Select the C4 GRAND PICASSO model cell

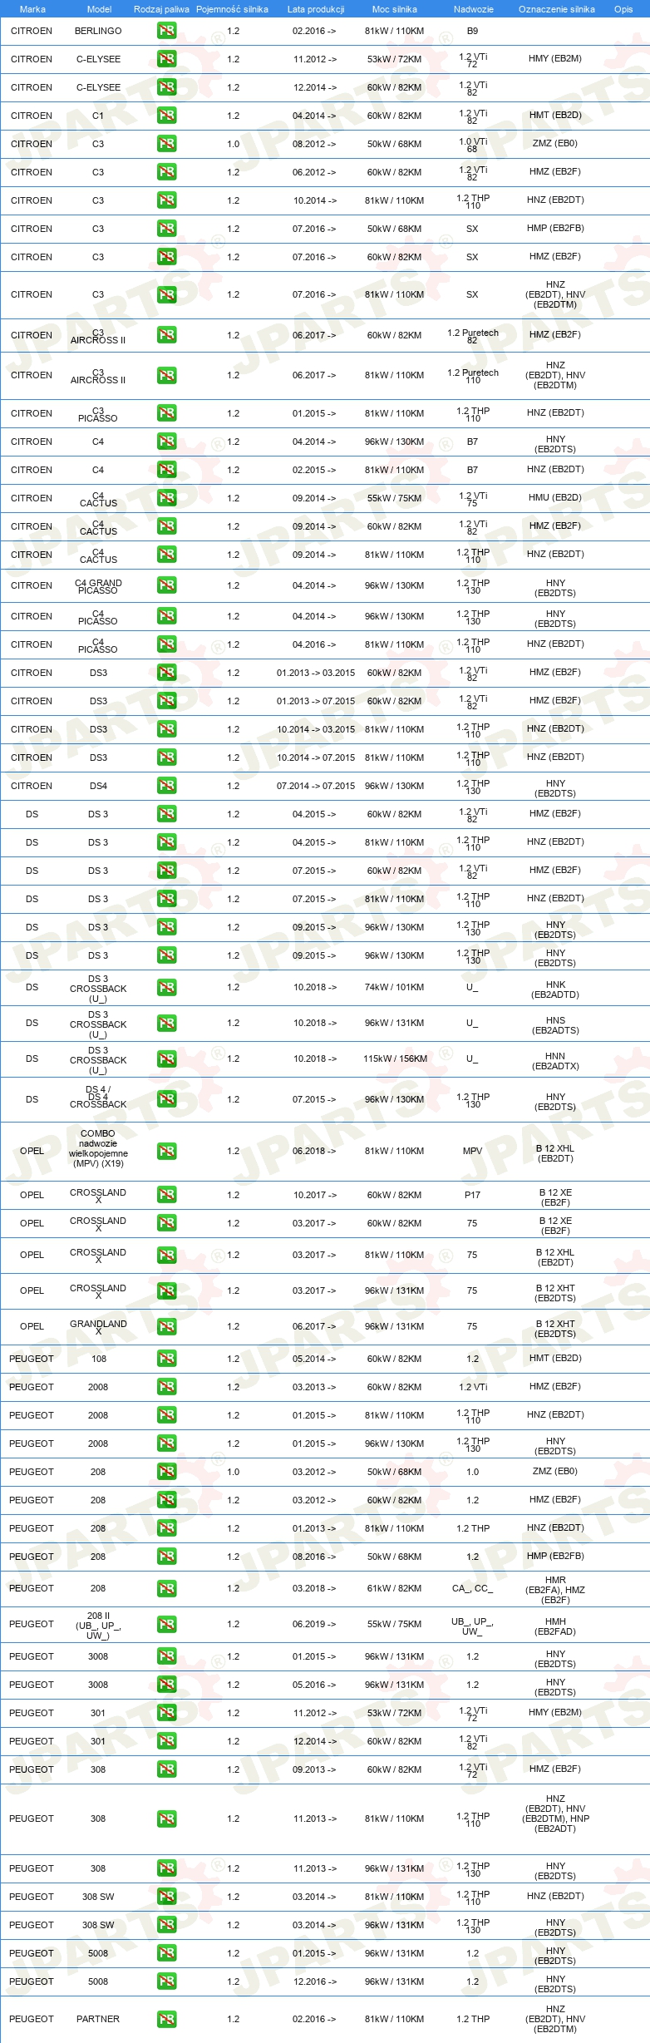pos(98,586)
